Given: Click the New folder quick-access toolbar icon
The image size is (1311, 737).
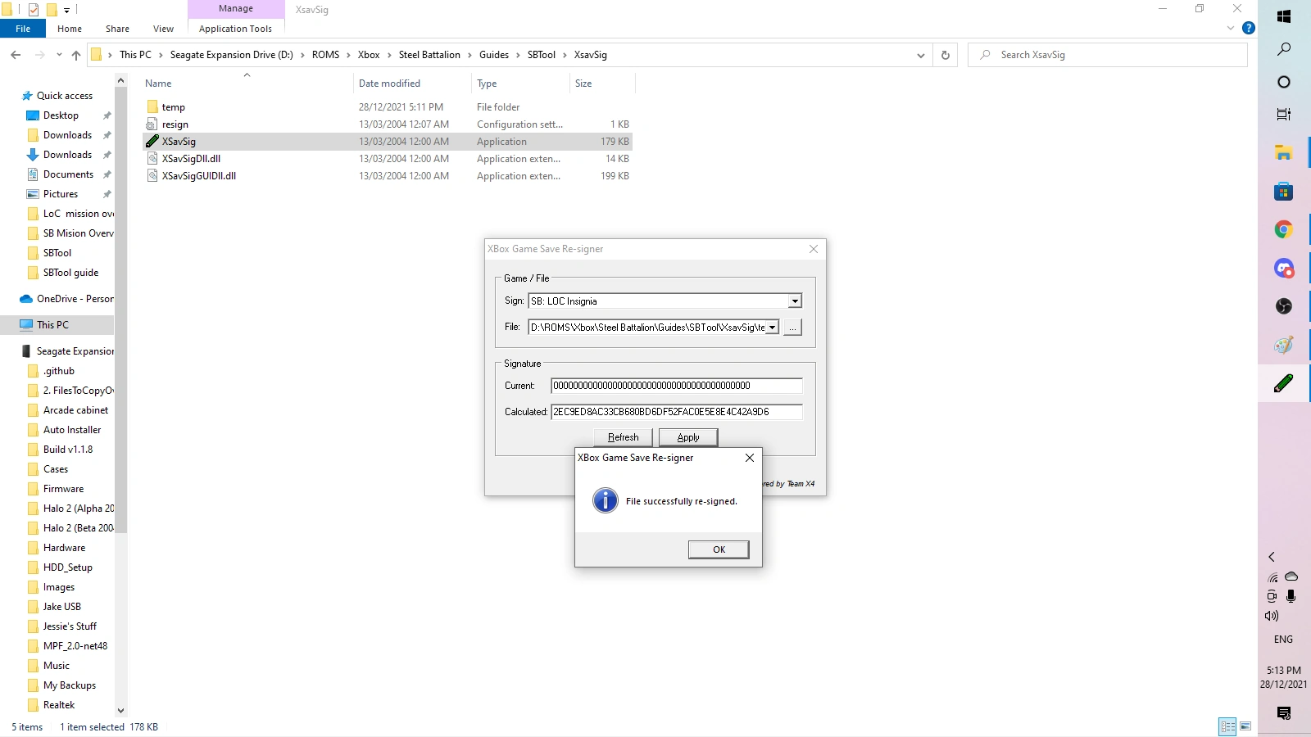Looking at the screenshot, I should pos(52,10).
